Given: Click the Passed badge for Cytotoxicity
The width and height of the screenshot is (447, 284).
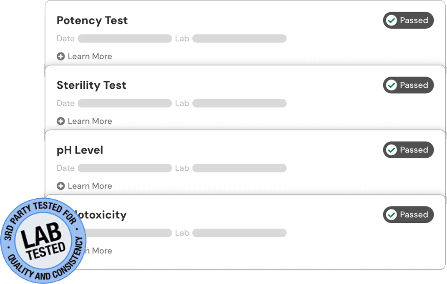Looking at the screenshot, I should [x=408, y=214].
